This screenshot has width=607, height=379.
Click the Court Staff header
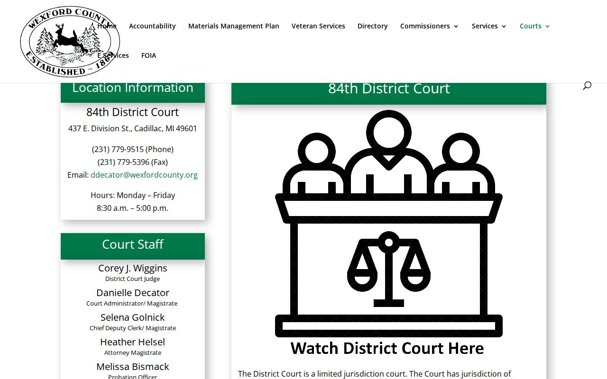coord(133,244)
